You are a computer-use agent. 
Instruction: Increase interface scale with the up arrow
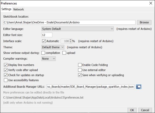71,40
